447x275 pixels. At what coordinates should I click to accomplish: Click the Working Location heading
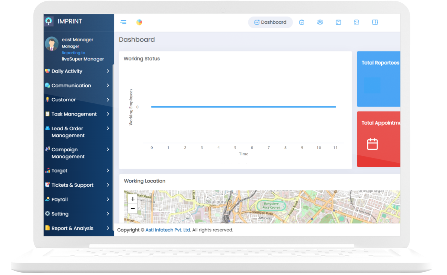[x=144, y=181]
